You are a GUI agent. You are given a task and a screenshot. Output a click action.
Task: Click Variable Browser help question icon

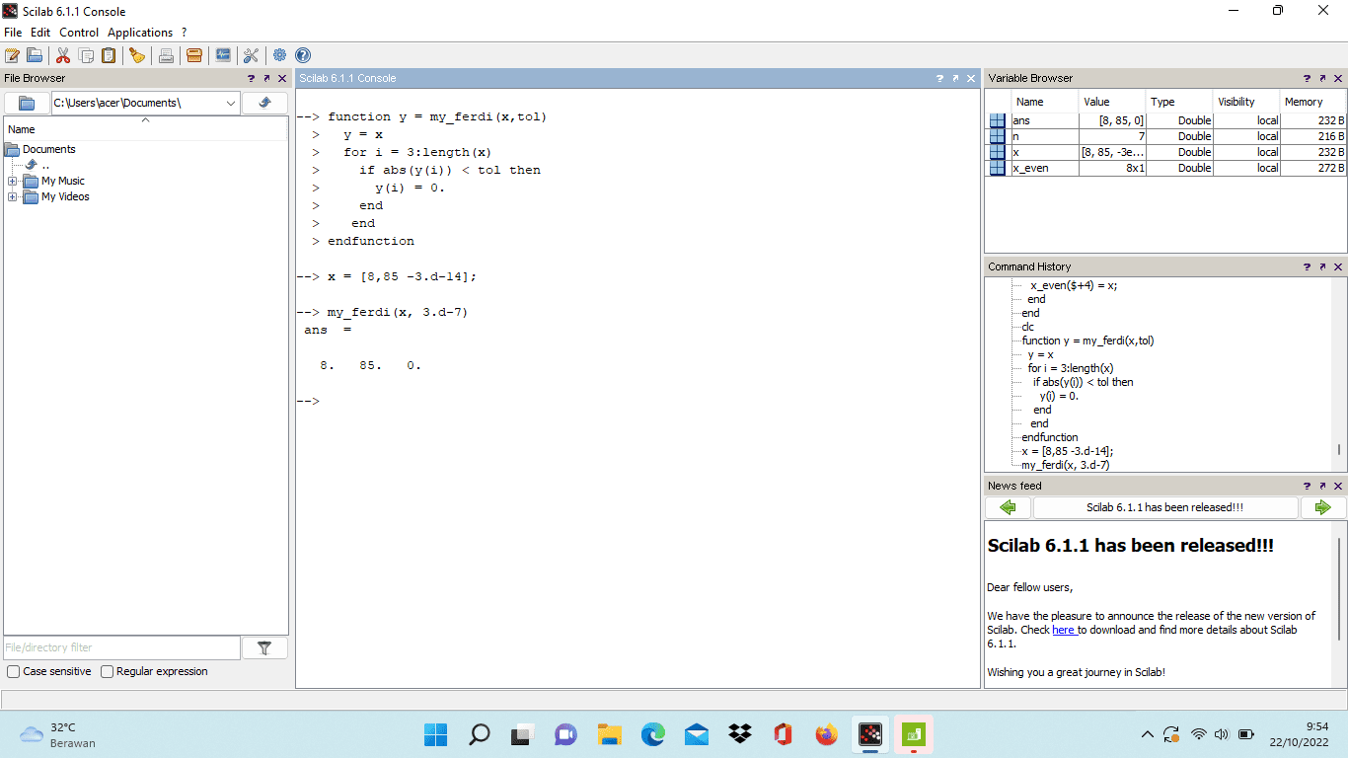pyautogui.click(x=1308, y=78)
